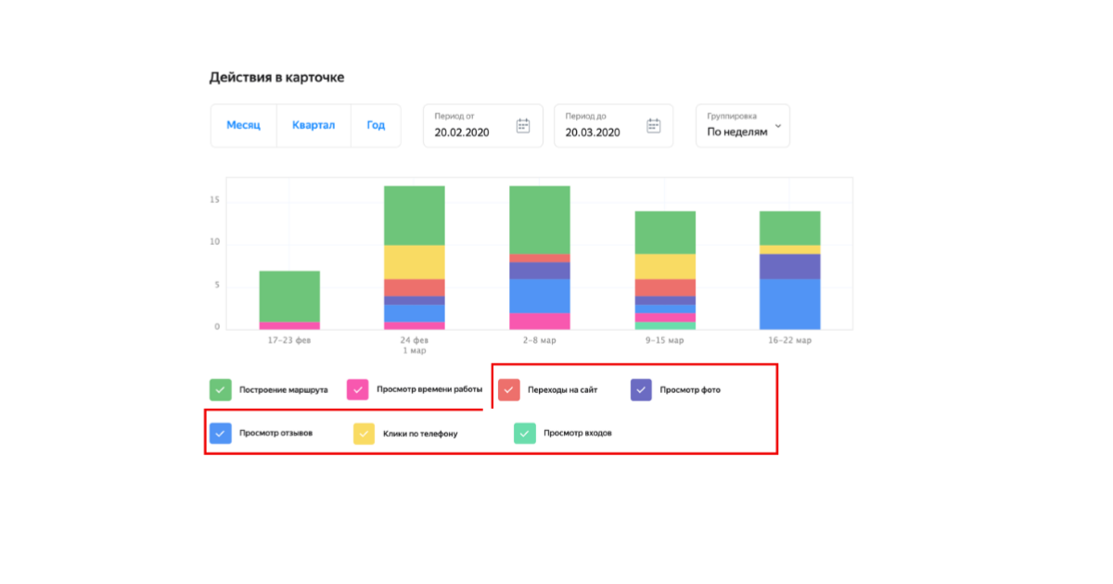Click the green segment of 17–23 фев bar
The image size is (1113, 584).
click(289, 296)
